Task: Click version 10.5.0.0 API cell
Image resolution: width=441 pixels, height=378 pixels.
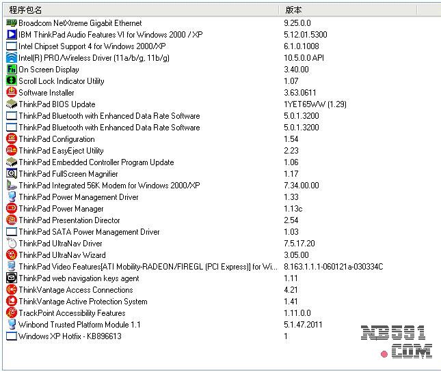Action: point(304,58)
